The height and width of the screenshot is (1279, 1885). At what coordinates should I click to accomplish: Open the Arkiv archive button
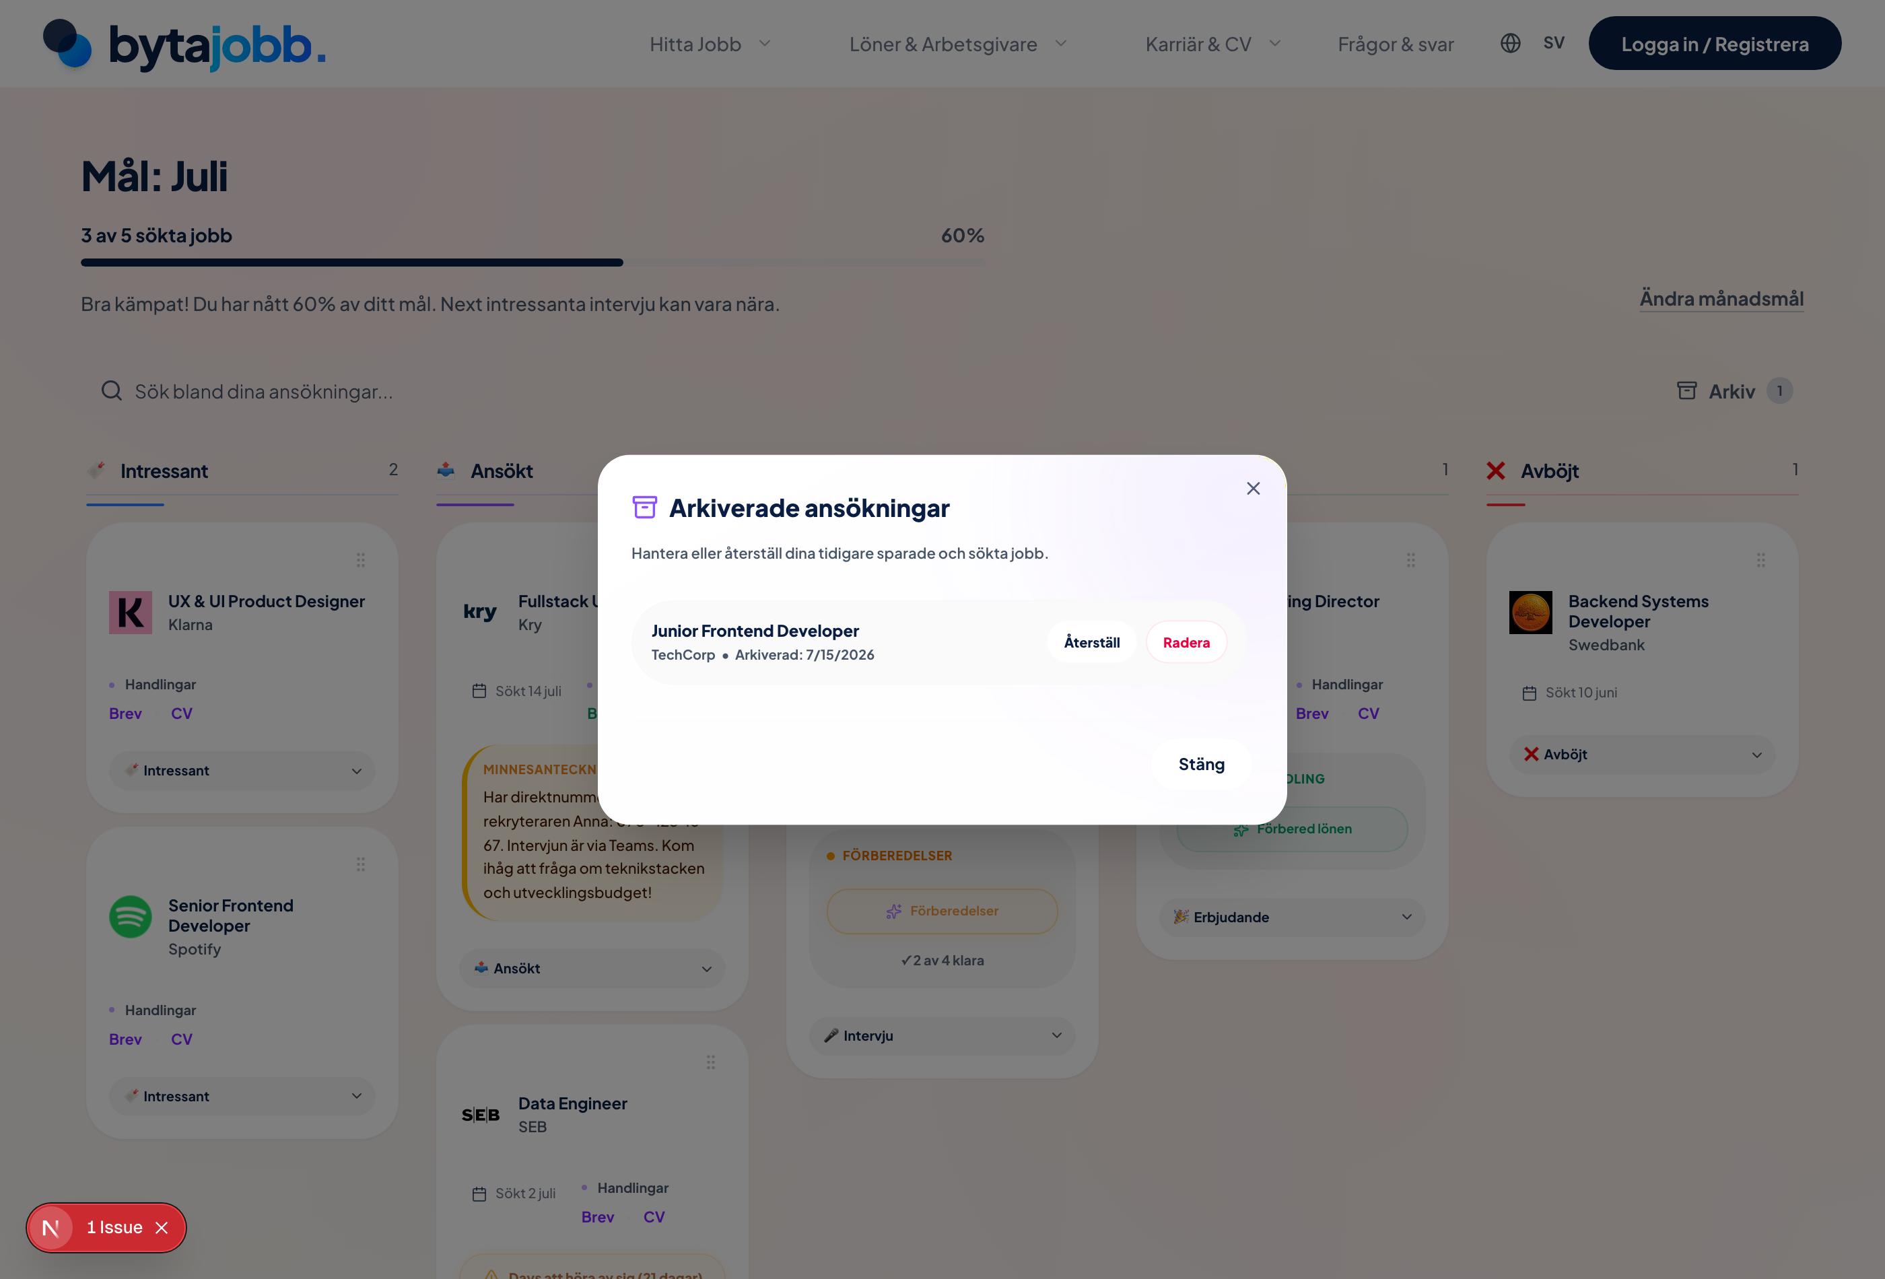click(x=1734, y=391)
